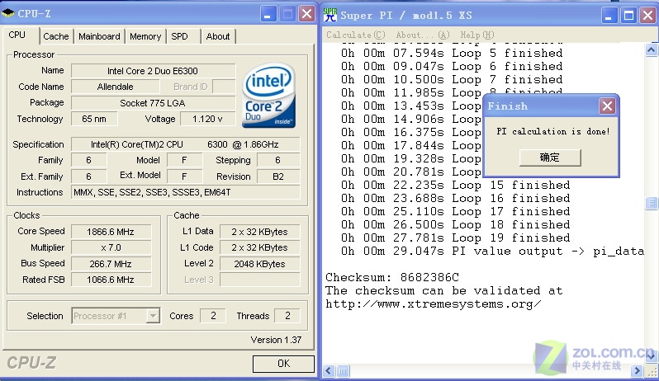Click the Package field Socket 775 LGA
659x381 pixels.
[153, 103]
